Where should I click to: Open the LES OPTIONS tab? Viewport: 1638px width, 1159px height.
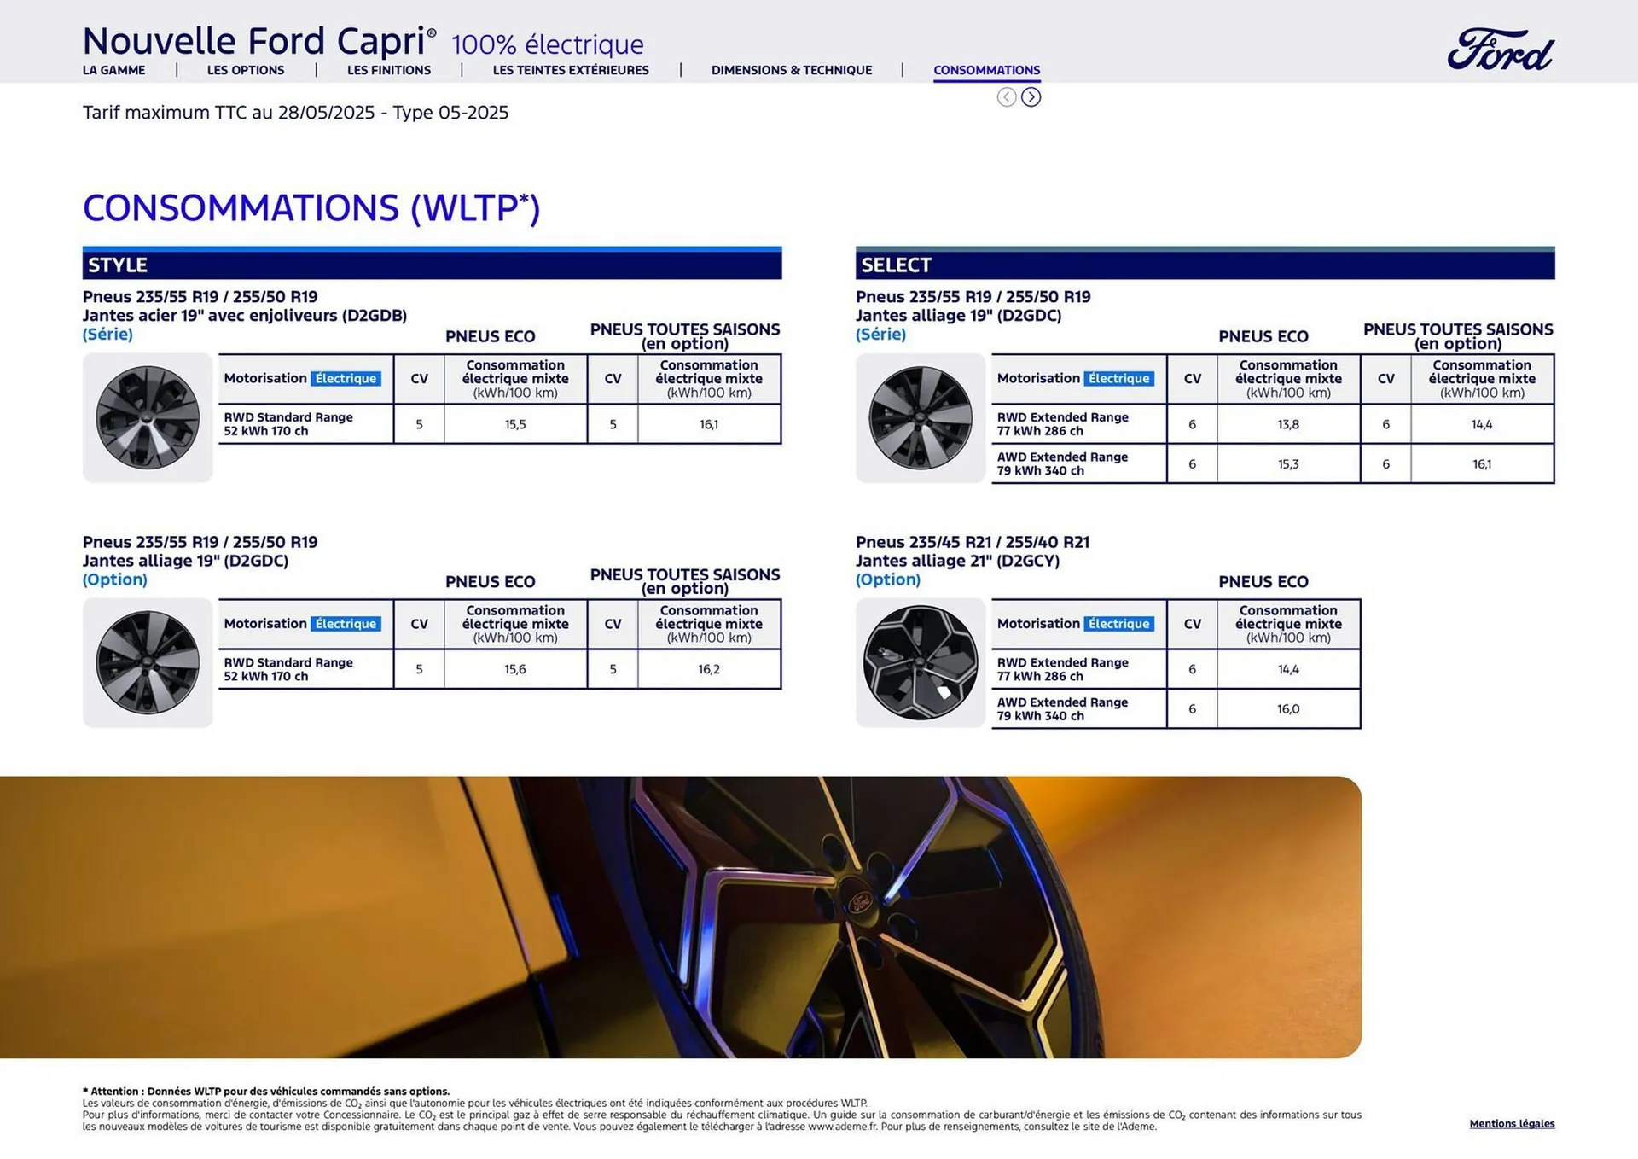click(246, 70)
